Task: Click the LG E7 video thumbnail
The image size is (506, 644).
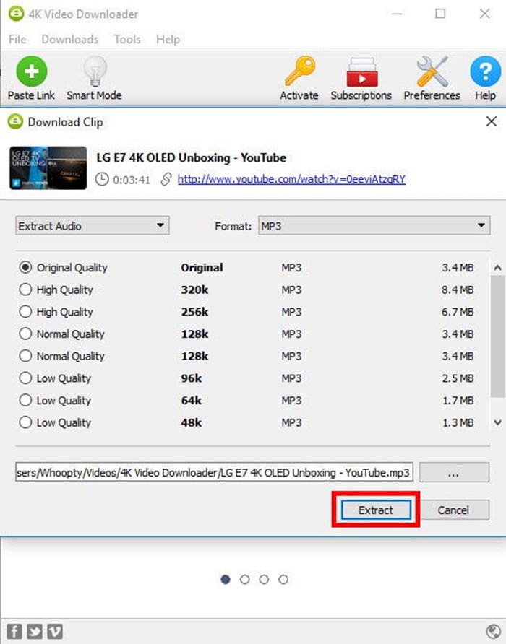Action: click(48, 168)
